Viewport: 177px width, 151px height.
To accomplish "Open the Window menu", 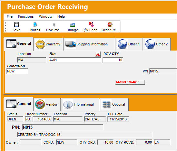I will (45, 16).
